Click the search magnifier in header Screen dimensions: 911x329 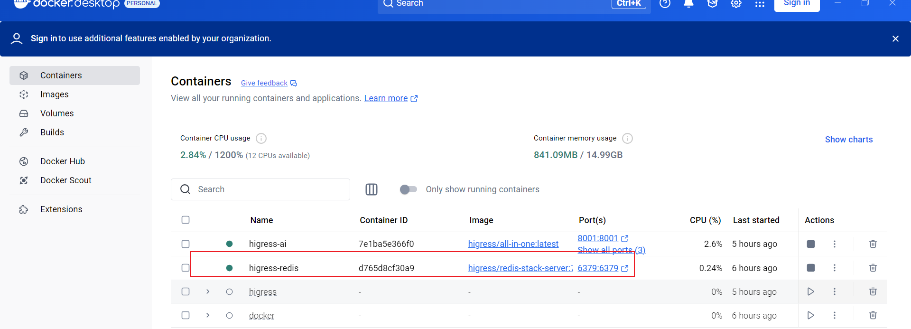coord(388,3)
